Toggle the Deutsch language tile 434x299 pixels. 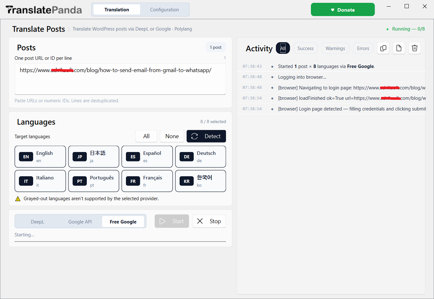coord(200,156)
